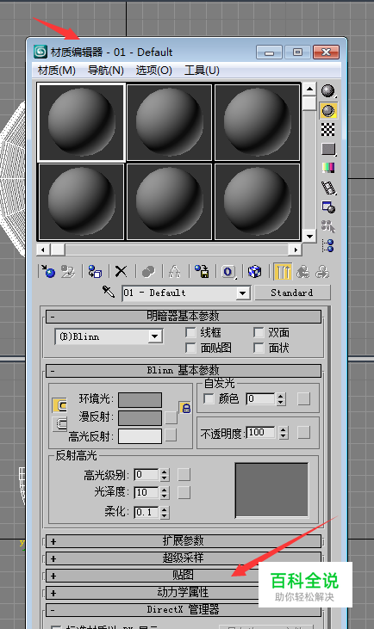Click the map button beside 自发光 颜色 value
The height and width of the screenshot is (629, 374).
pyautogui.click(x=303, y=398)
